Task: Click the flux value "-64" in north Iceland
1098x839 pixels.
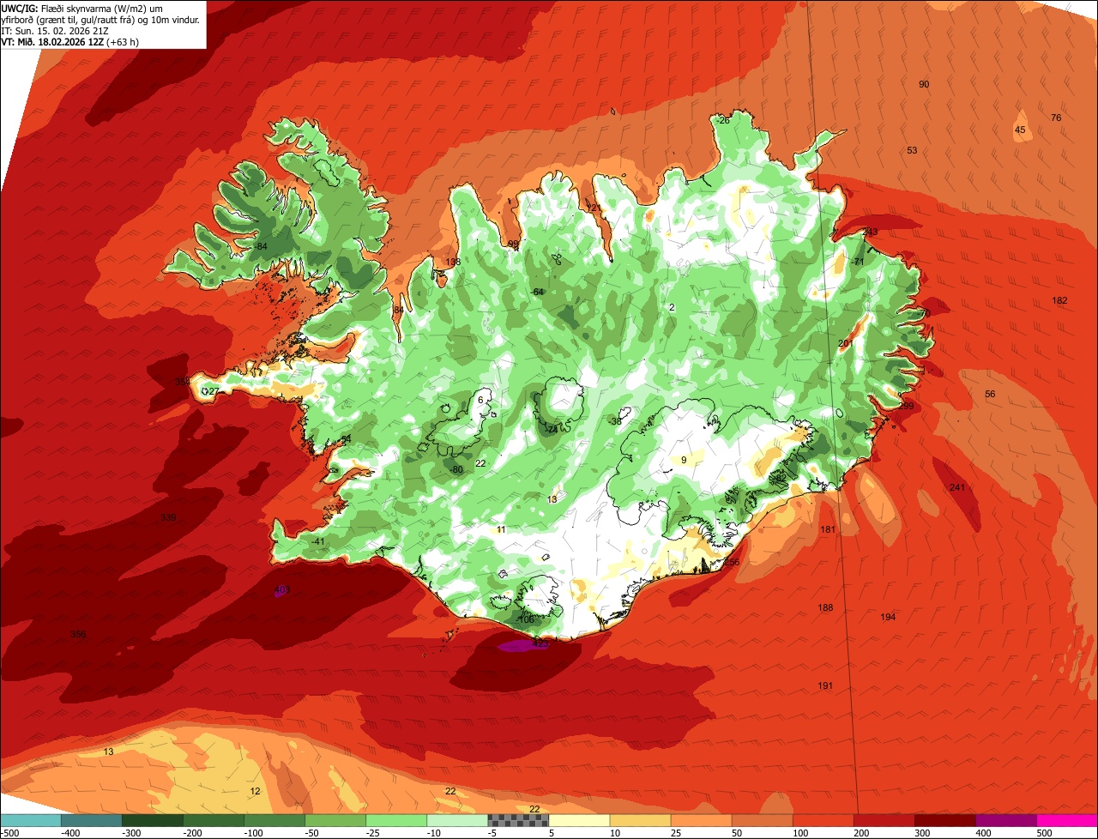Action: (537, 292)
